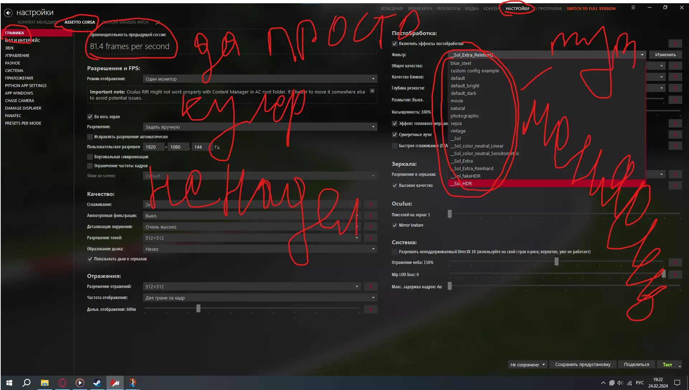The image size is (689, 390).
Task: Open the hamburger menu in title bar
Action: pos(633,8)
